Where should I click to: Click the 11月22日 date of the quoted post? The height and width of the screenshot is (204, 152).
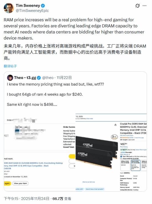64,78
